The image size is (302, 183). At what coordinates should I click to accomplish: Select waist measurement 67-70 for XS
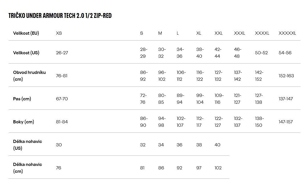pos(62,99)
